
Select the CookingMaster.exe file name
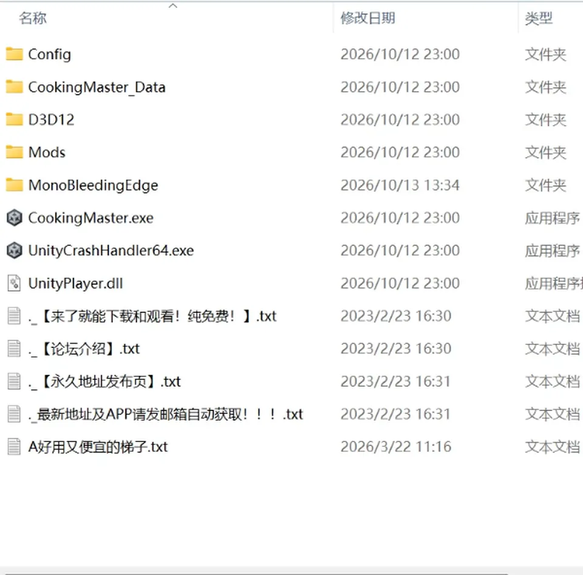(x=90, y=218)
